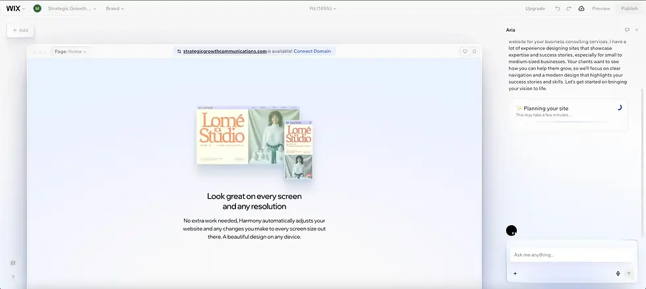Close the Aria assistant panel

[637, 30]
